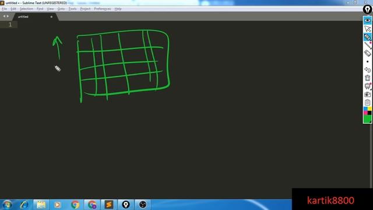Viewport: 373px width, 210px height.
Task: Open the brush size dot selector
Action: pyautogui.click(x=367, y=62)
